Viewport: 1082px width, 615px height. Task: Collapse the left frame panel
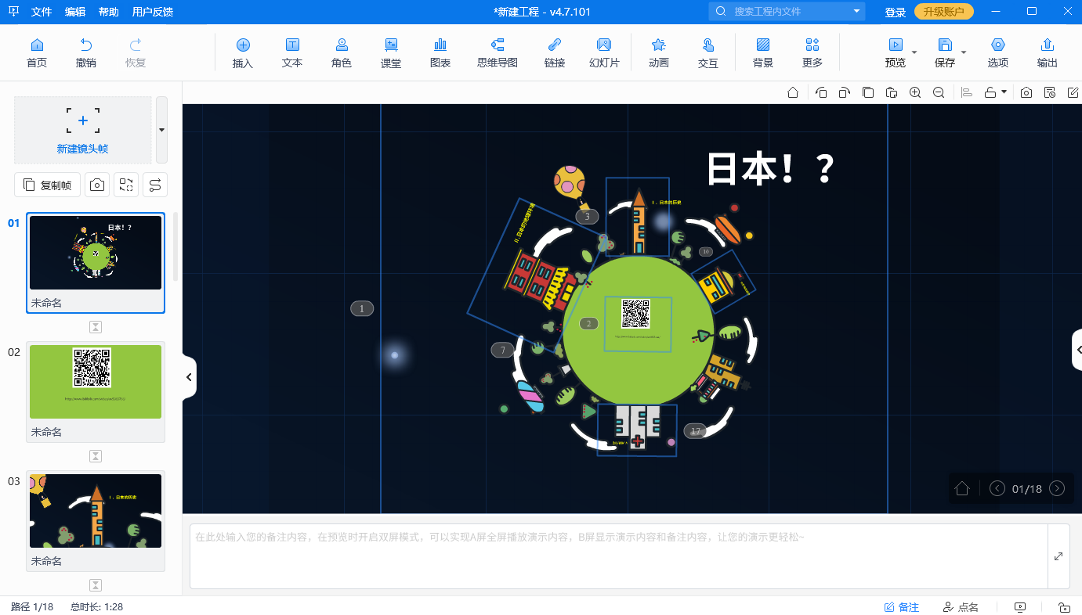point(189,377)
